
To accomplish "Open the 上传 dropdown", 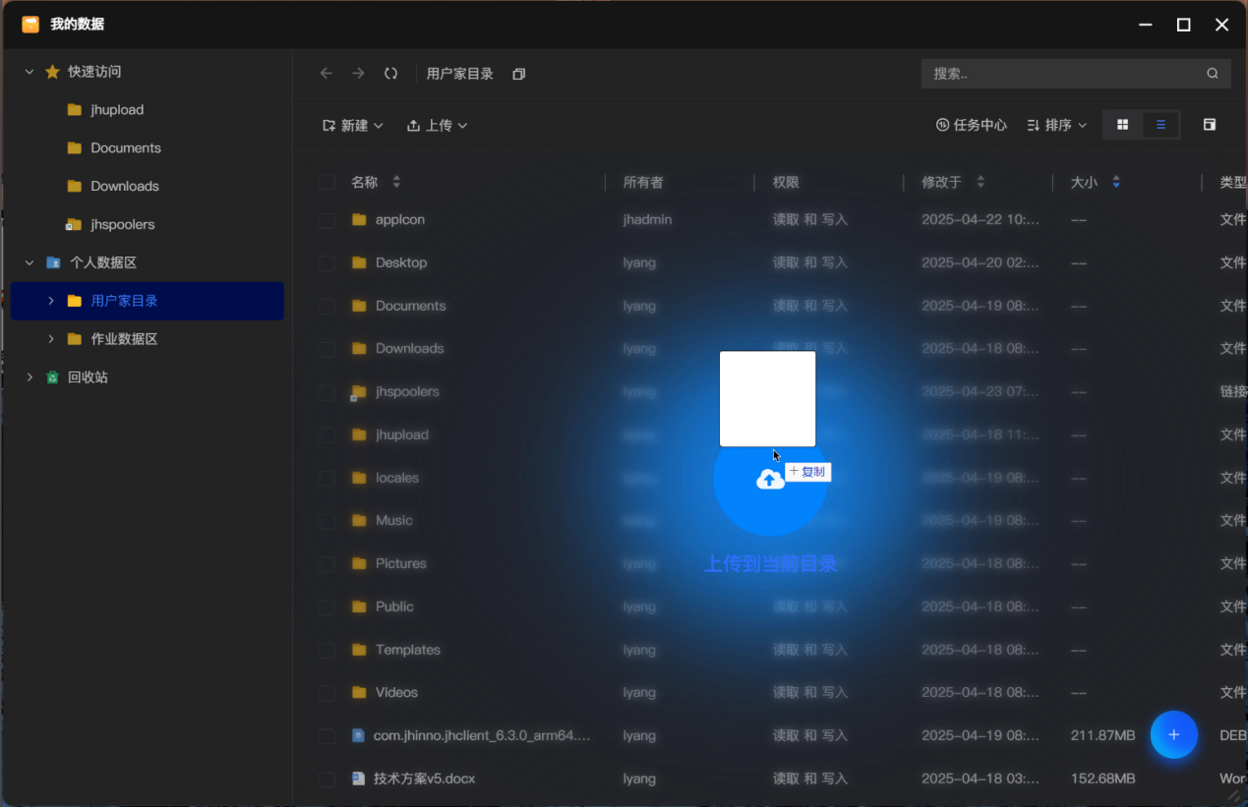I will click(438, 125).
